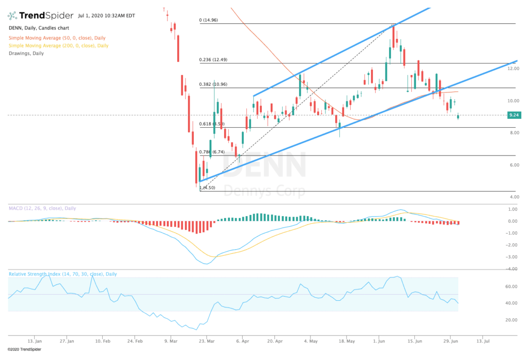Select the Simple Moving Average 200 legend entry
The height and width of the screenshot is (353, 529).
[58, 45]
